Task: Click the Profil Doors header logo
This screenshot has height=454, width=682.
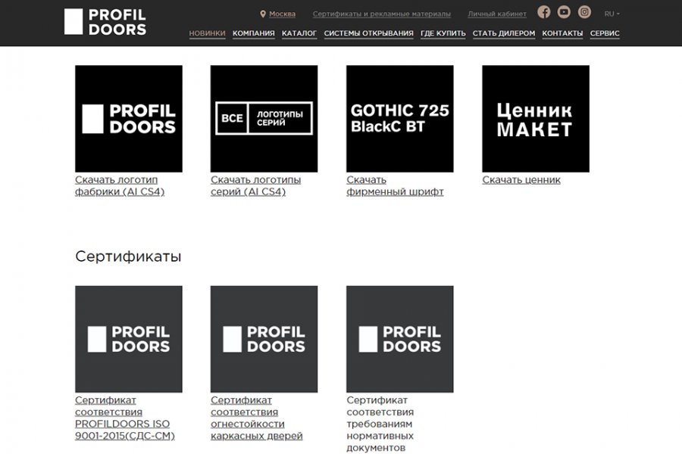Action: (105, 22)
